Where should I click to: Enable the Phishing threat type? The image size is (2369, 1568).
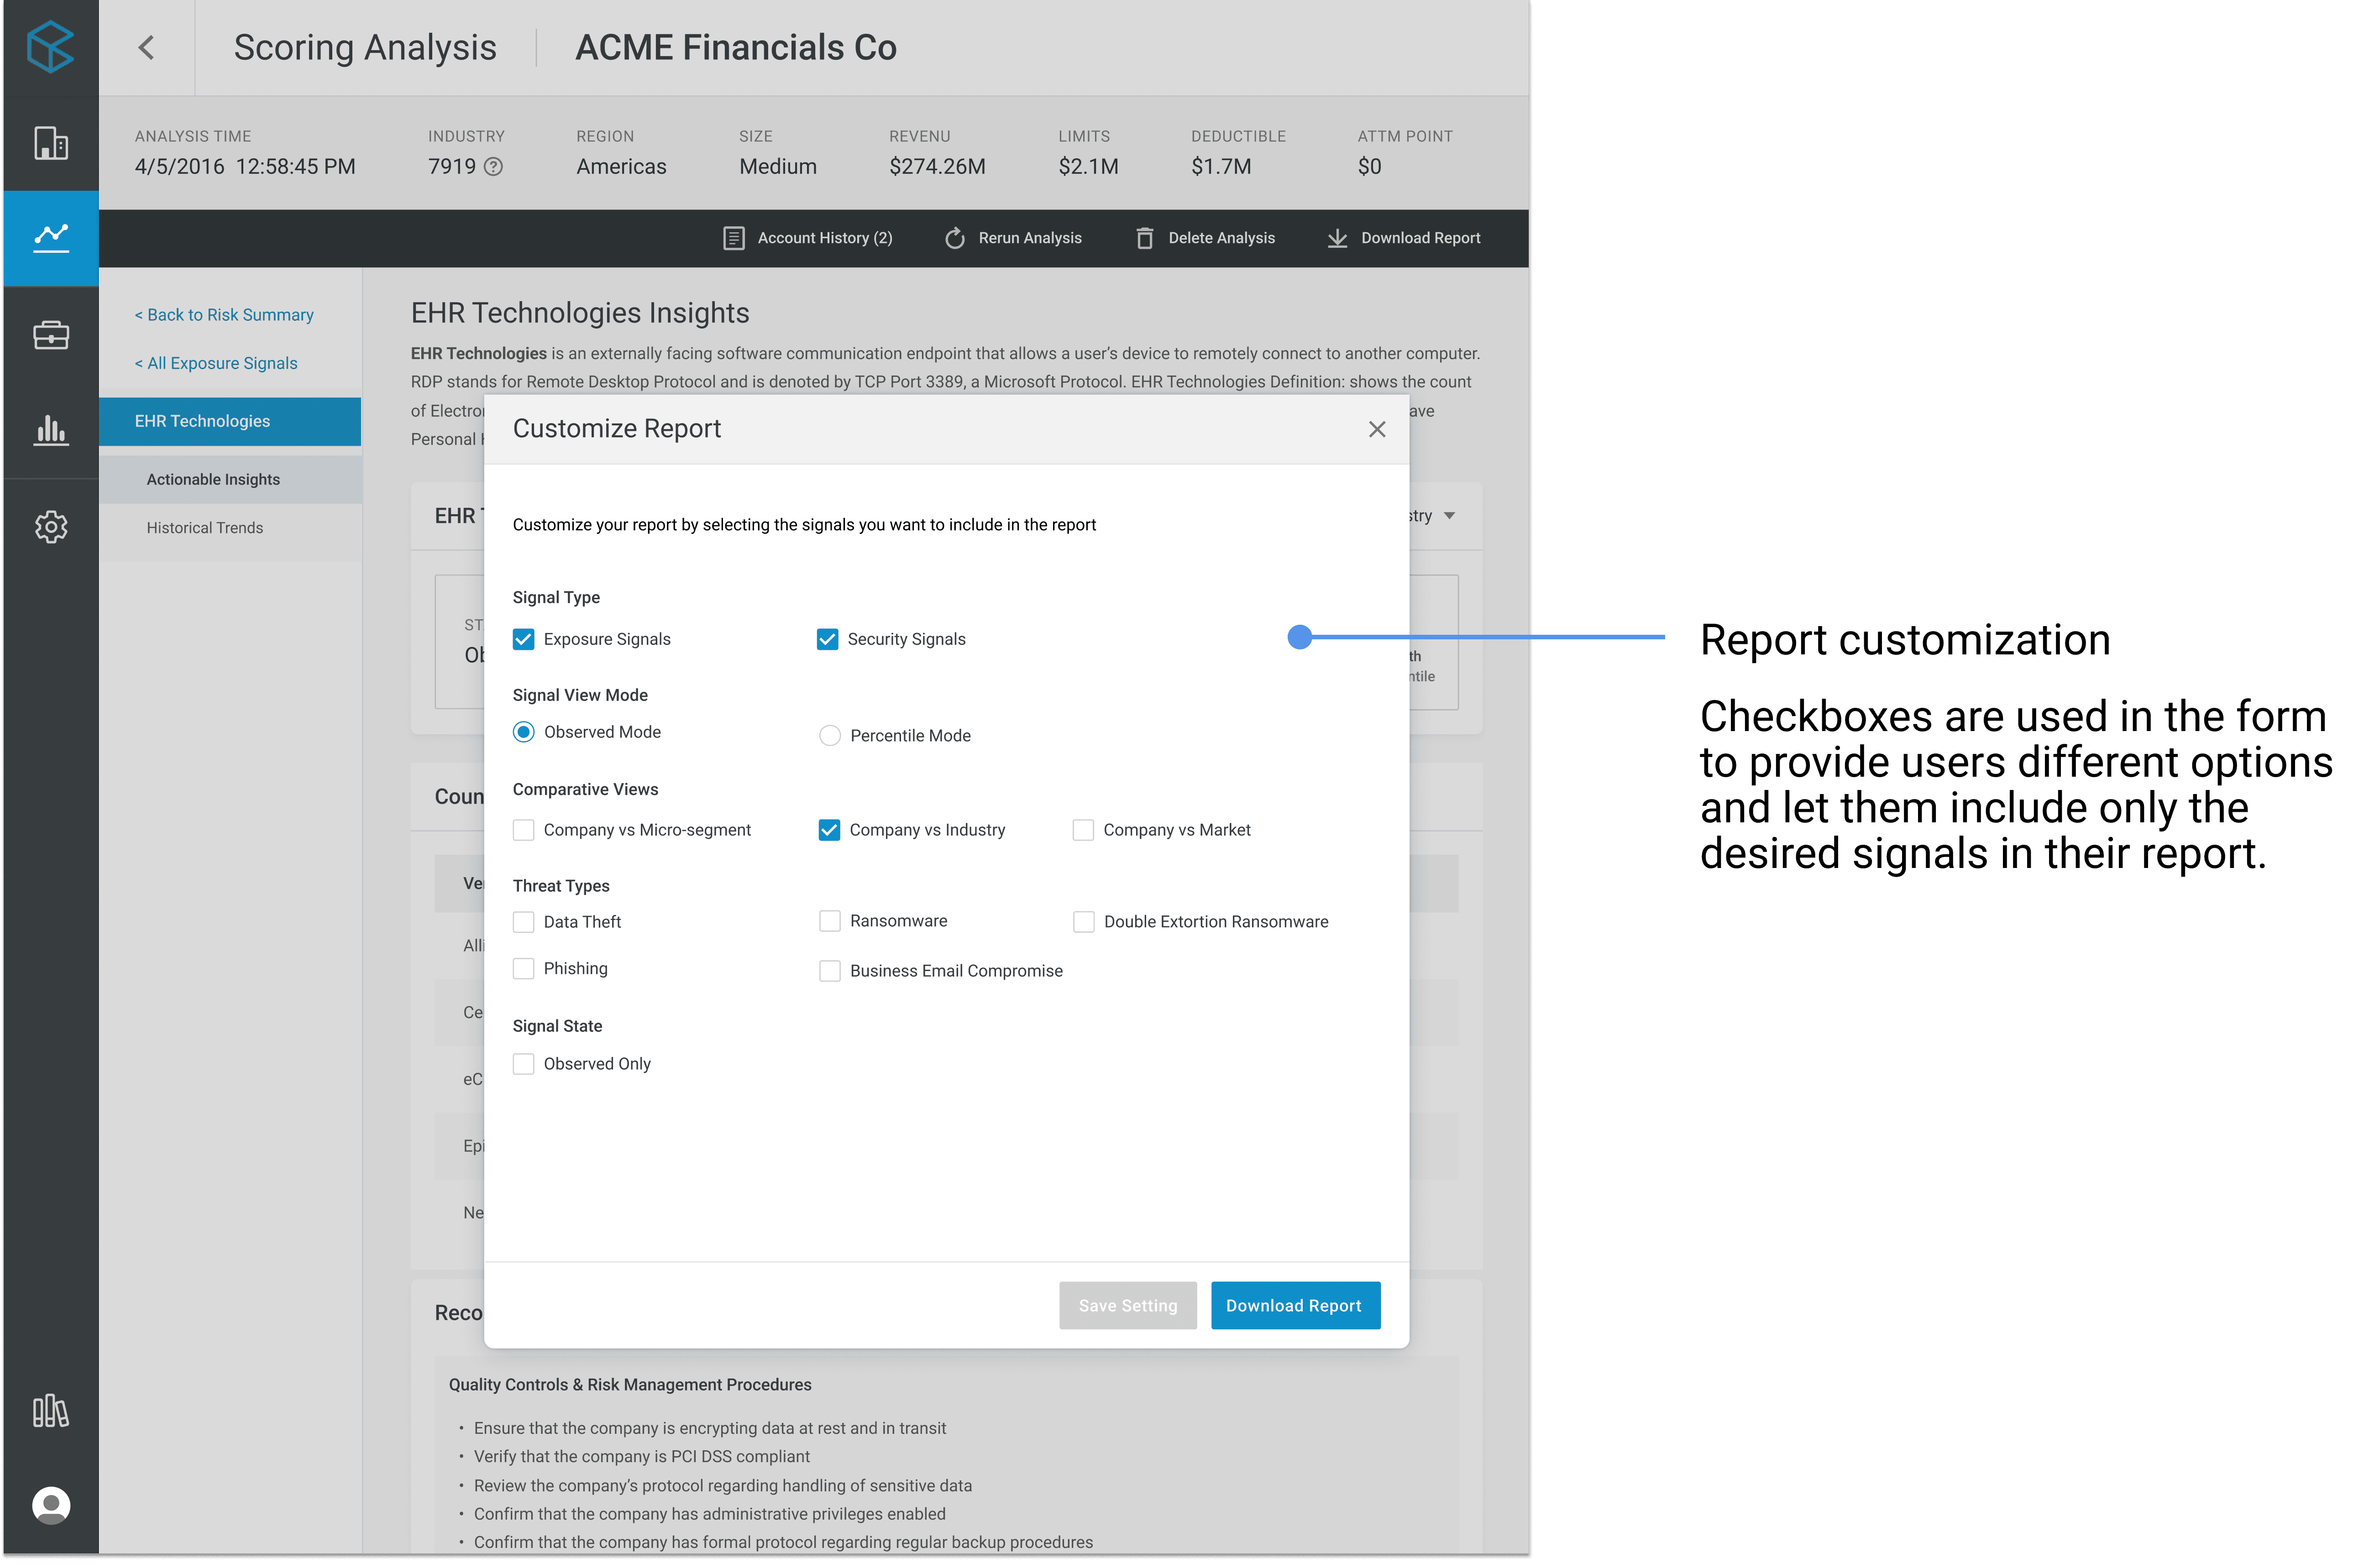coord(524,968)
